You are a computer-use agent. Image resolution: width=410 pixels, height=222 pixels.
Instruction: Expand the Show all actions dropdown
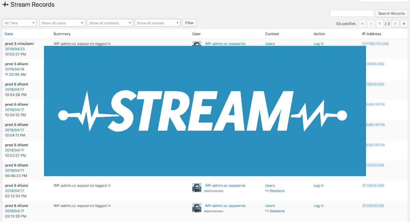tap(158, 23)
